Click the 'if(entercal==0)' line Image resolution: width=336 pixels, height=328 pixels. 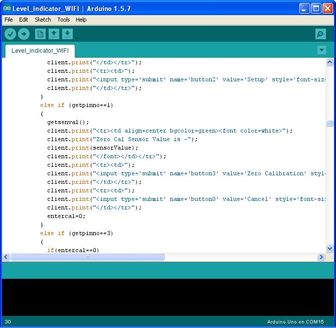[73, 250]
